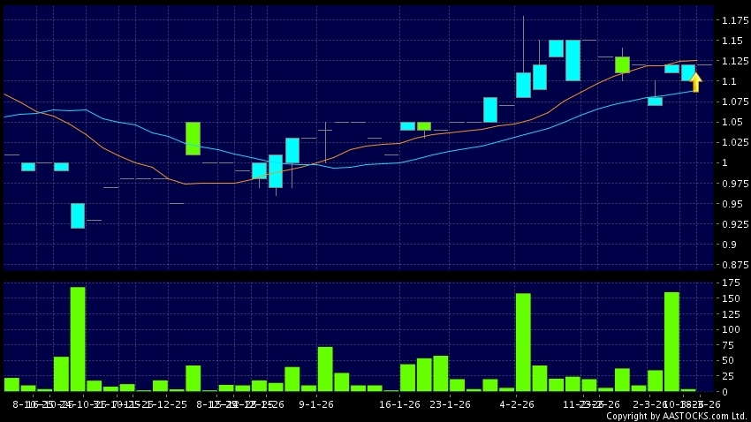
Task: Click the green candlestick near the 1.125 level
Action: coord(622,64)
